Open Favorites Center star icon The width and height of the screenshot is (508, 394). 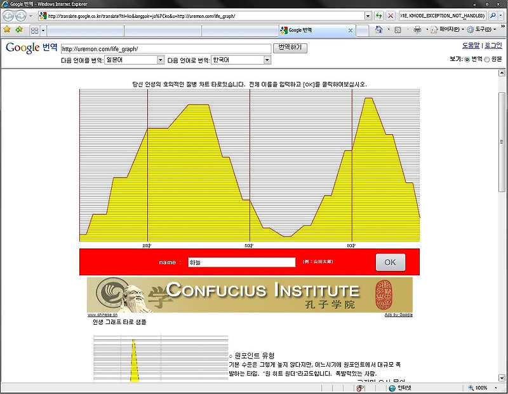[x=7, y=29]
